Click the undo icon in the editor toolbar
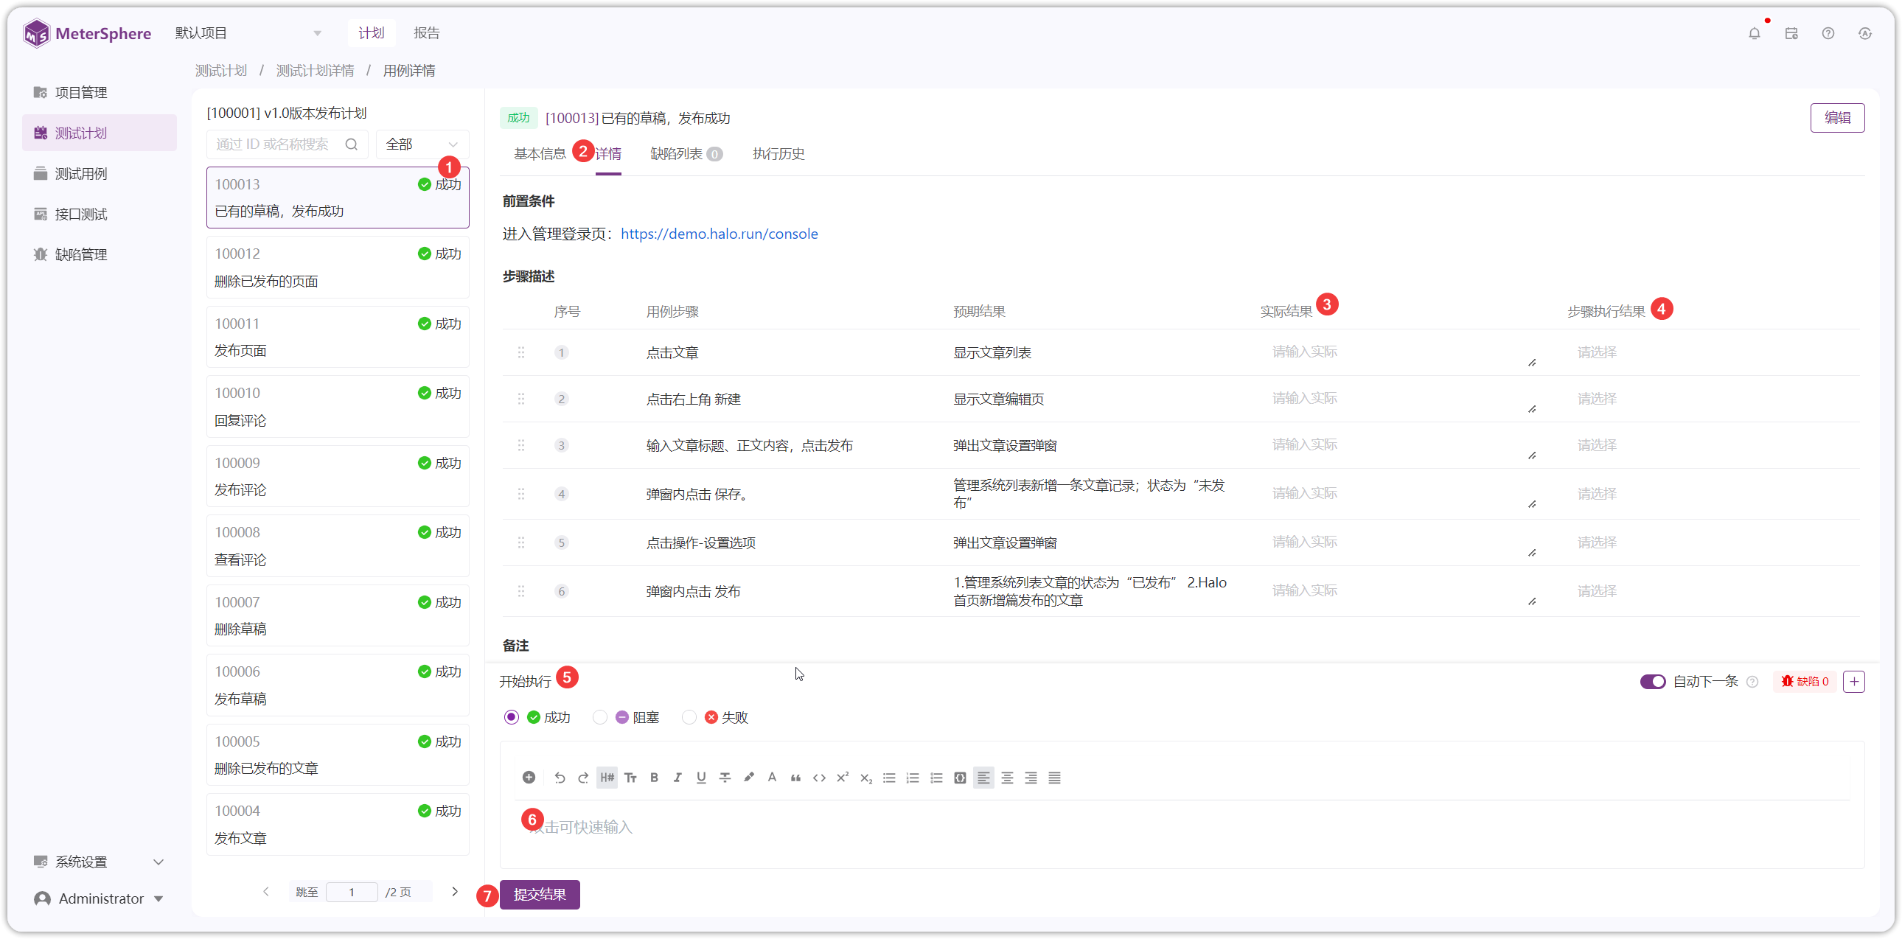 [x=560, y=778]
